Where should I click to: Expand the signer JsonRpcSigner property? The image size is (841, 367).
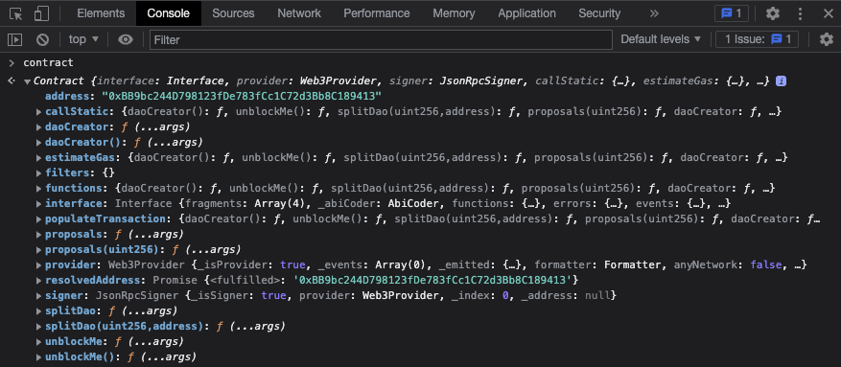pos(38,295)
